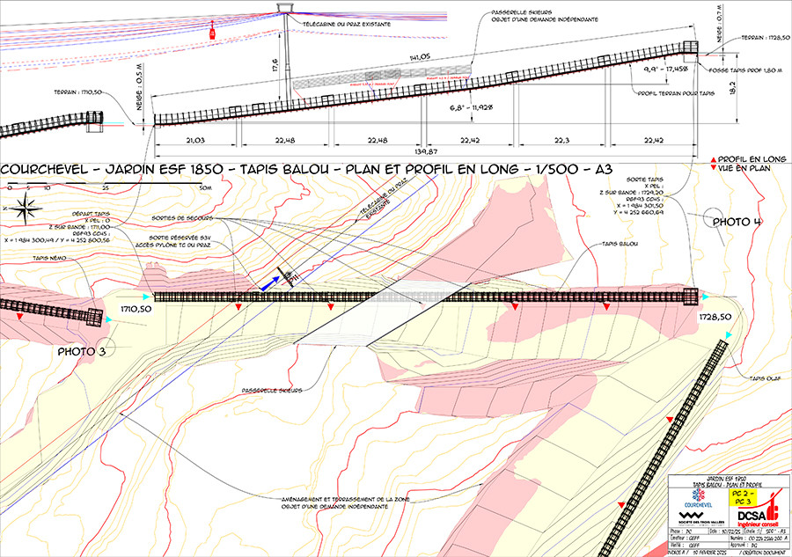
Task: Click the PASSERELLE SKIEURS label in the plan
Action: click(272, 391)
